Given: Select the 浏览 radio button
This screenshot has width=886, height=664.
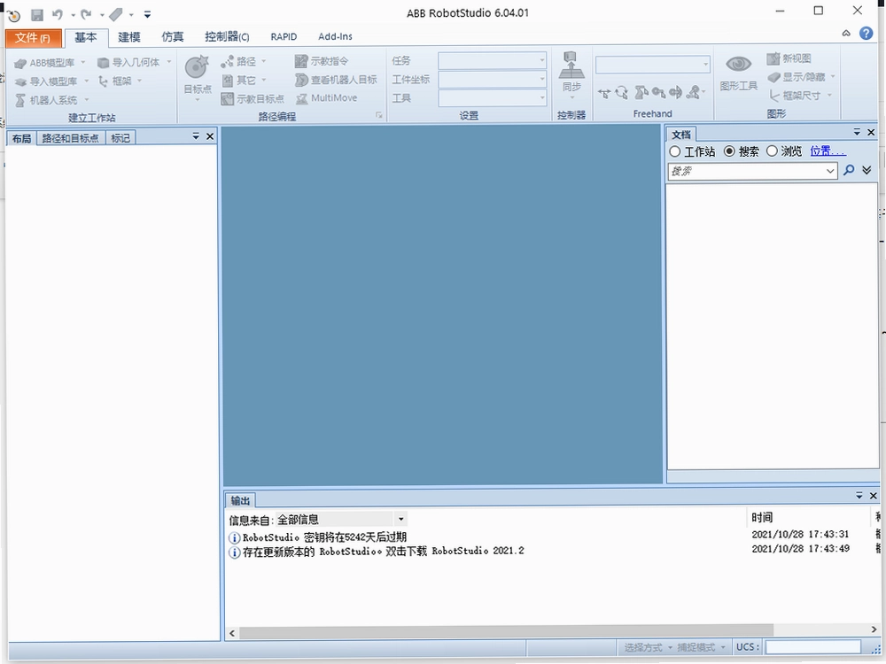Looking at the screenshot, I should point(772,151).
